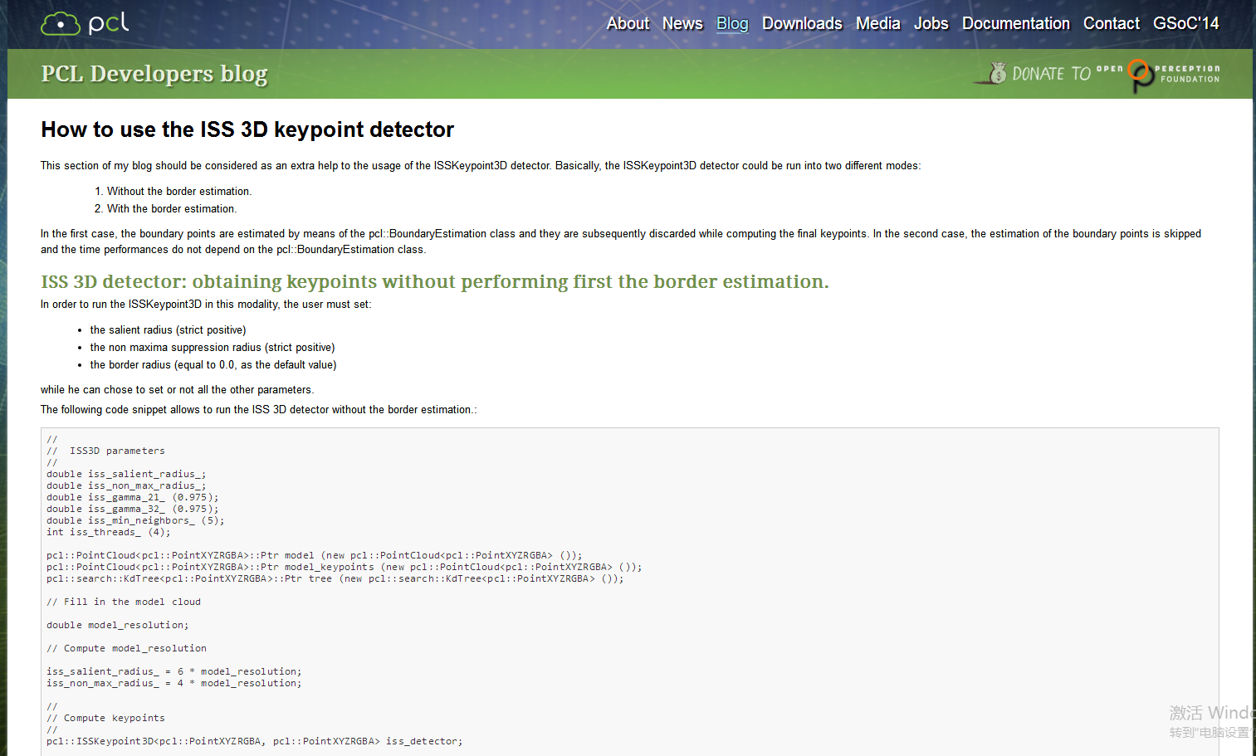Click code line declaring ISSKeypoint3D iss_detector

pos(255,742)
